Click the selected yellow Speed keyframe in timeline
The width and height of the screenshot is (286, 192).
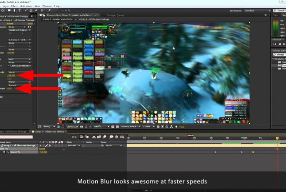pos(253,152)
